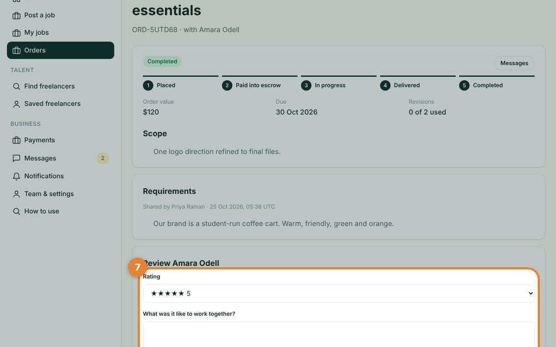Click the step 4 circle for Delivered
Viewport: 556px width, 347px height.
[x=385, y=86]
